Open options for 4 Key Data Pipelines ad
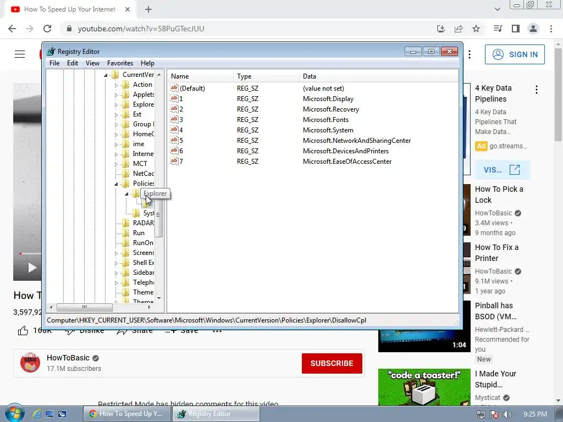563x422 pixels. coord(537,90)
